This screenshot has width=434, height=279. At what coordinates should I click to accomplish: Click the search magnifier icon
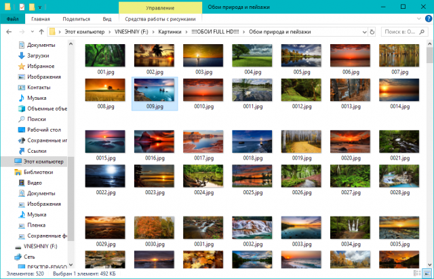[422, 32]
